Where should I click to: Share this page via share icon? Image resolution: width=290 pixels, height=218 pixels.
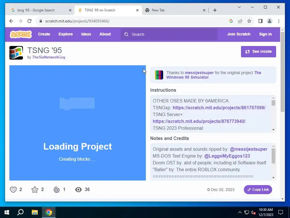[240, 21]
